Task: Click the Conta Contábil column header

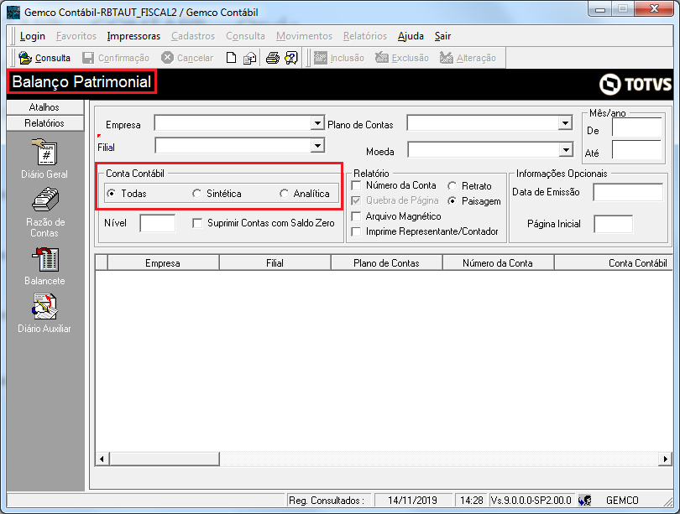Action: (x=613, y=262)
